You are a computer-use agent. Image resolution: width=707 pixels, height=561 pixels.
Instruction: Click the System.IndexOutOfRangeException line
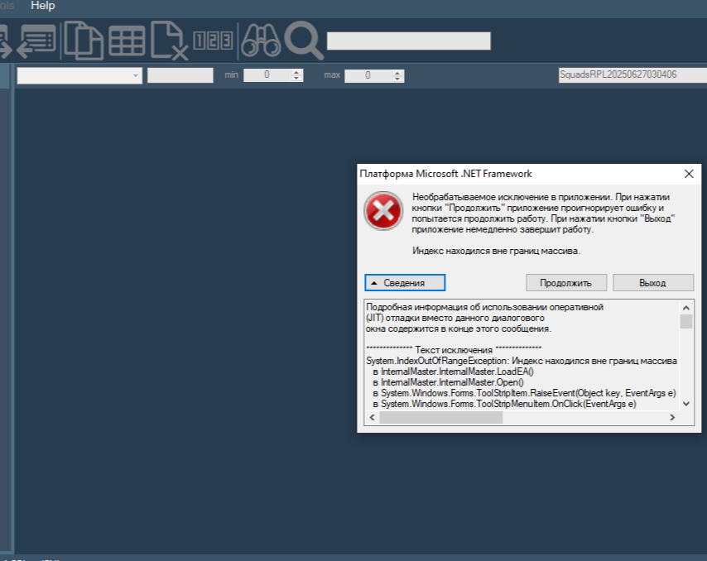pos(522,361)
